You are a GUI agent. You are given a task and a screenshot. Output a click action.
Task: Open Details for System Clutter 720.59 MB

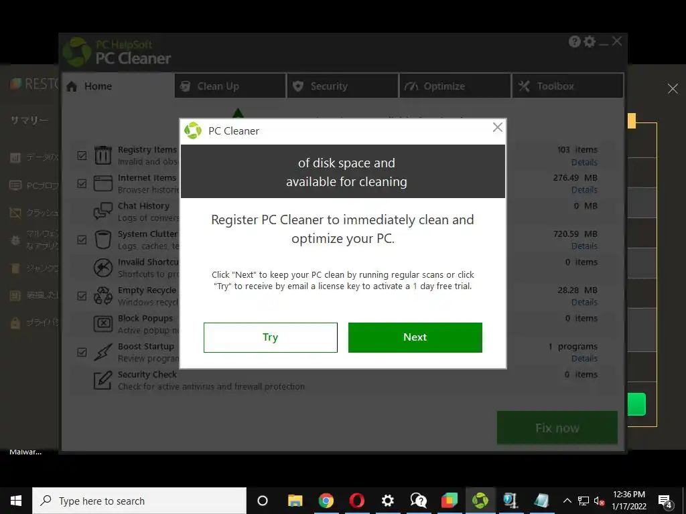[x=584, y=246]
